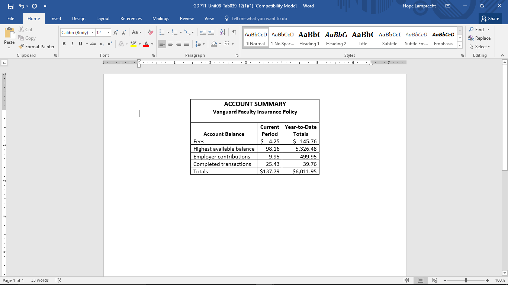The height and width of the screenshot is (285, 508).
Task: Increase the indent level
Action: click(x=211, y=32)
